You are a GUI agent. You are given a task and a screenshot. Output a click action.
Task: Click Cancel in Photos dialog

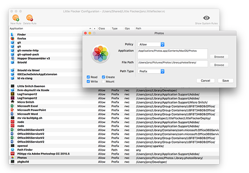205,81
